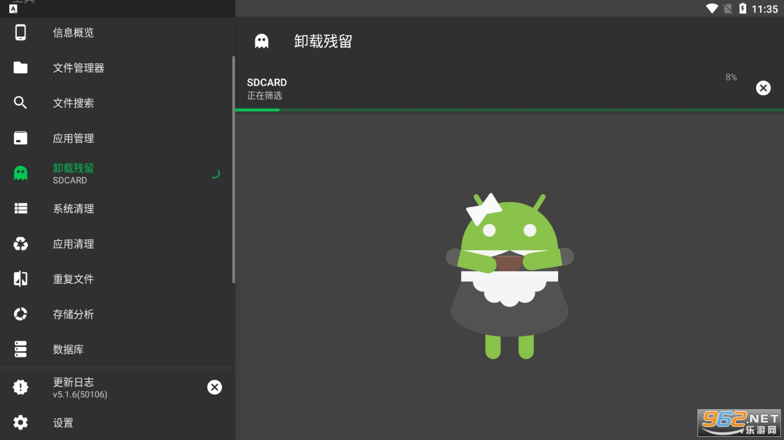
Task: Click the app box icon for 应用管理
Action: coord(20,138)
